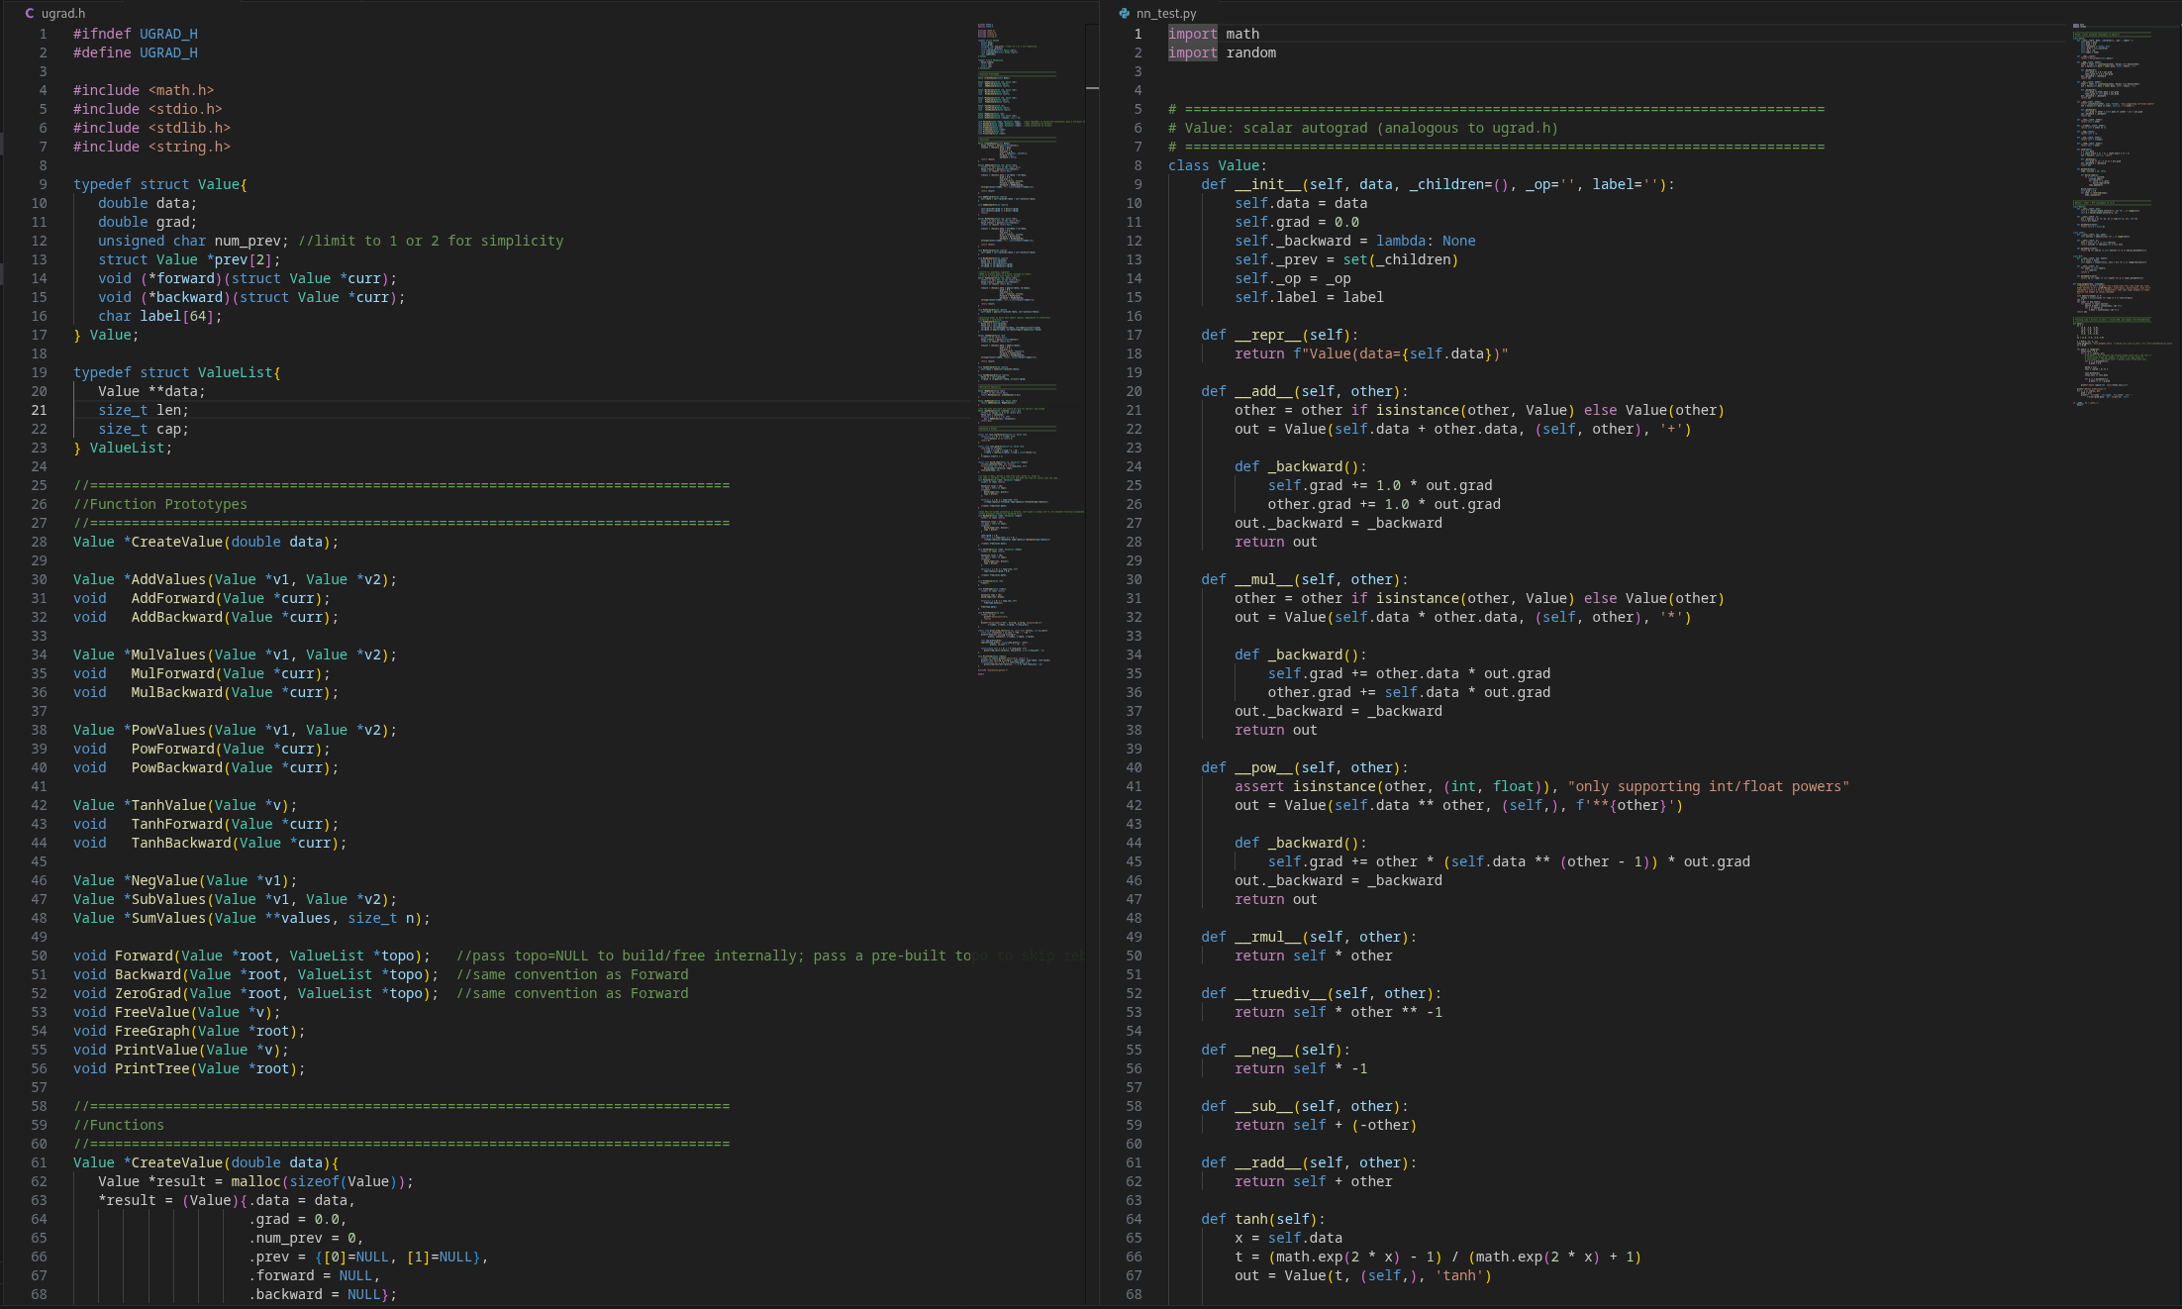Click the '#include <string.h>' line
The width and height of the screenshot is (2182, 1309).
[151, 147]
